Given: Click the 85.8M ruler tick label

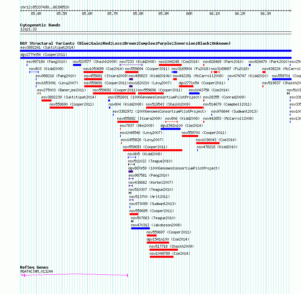Looking at the screenshot, I should tap(138, 14).
